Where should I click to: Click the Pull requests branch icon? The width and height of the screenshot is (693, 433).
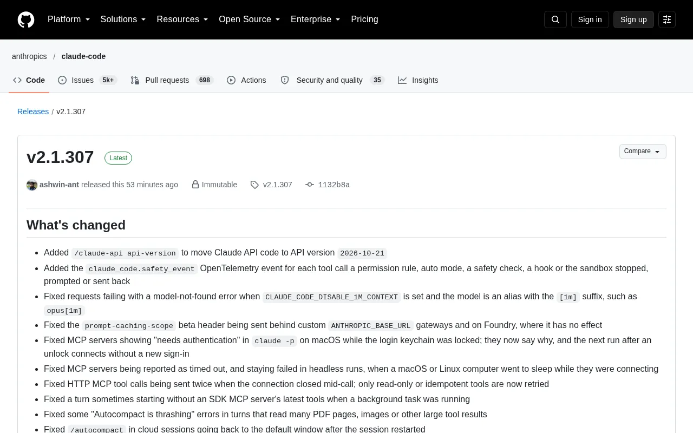135,80
